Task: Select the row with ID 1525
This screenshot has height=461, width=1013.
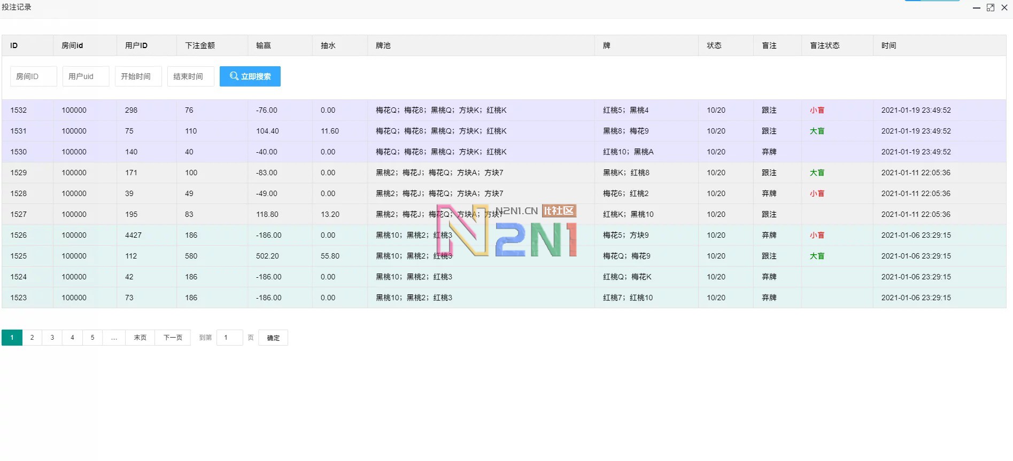Action: (x=19, y=256)
